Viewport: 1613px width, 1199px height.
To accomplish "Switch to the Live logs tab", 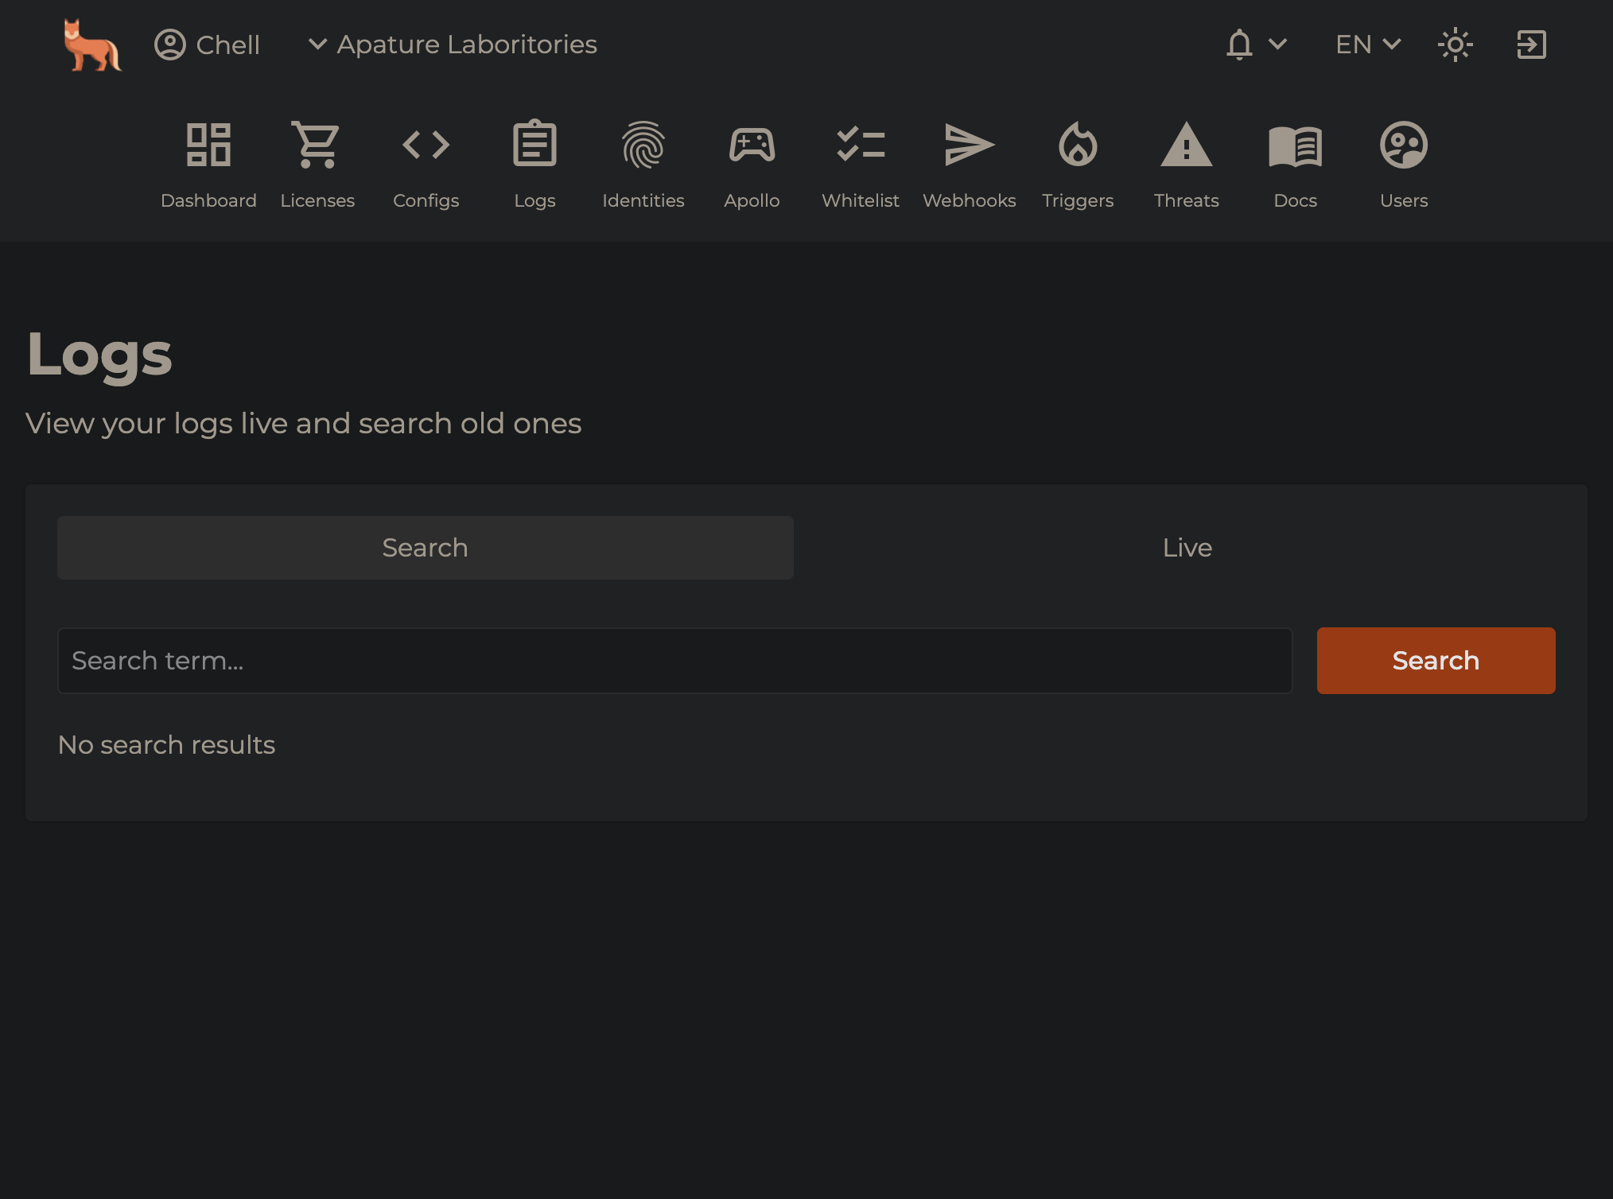I will [x=1187, y=546].
